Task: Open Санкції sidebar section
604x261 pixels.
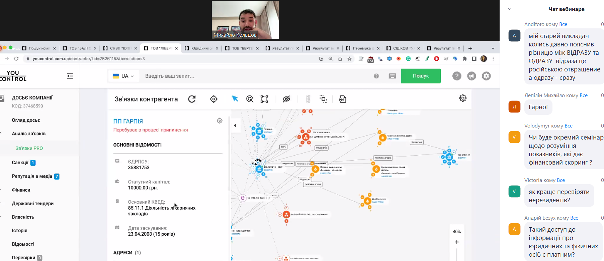Action: coord(20,163)
